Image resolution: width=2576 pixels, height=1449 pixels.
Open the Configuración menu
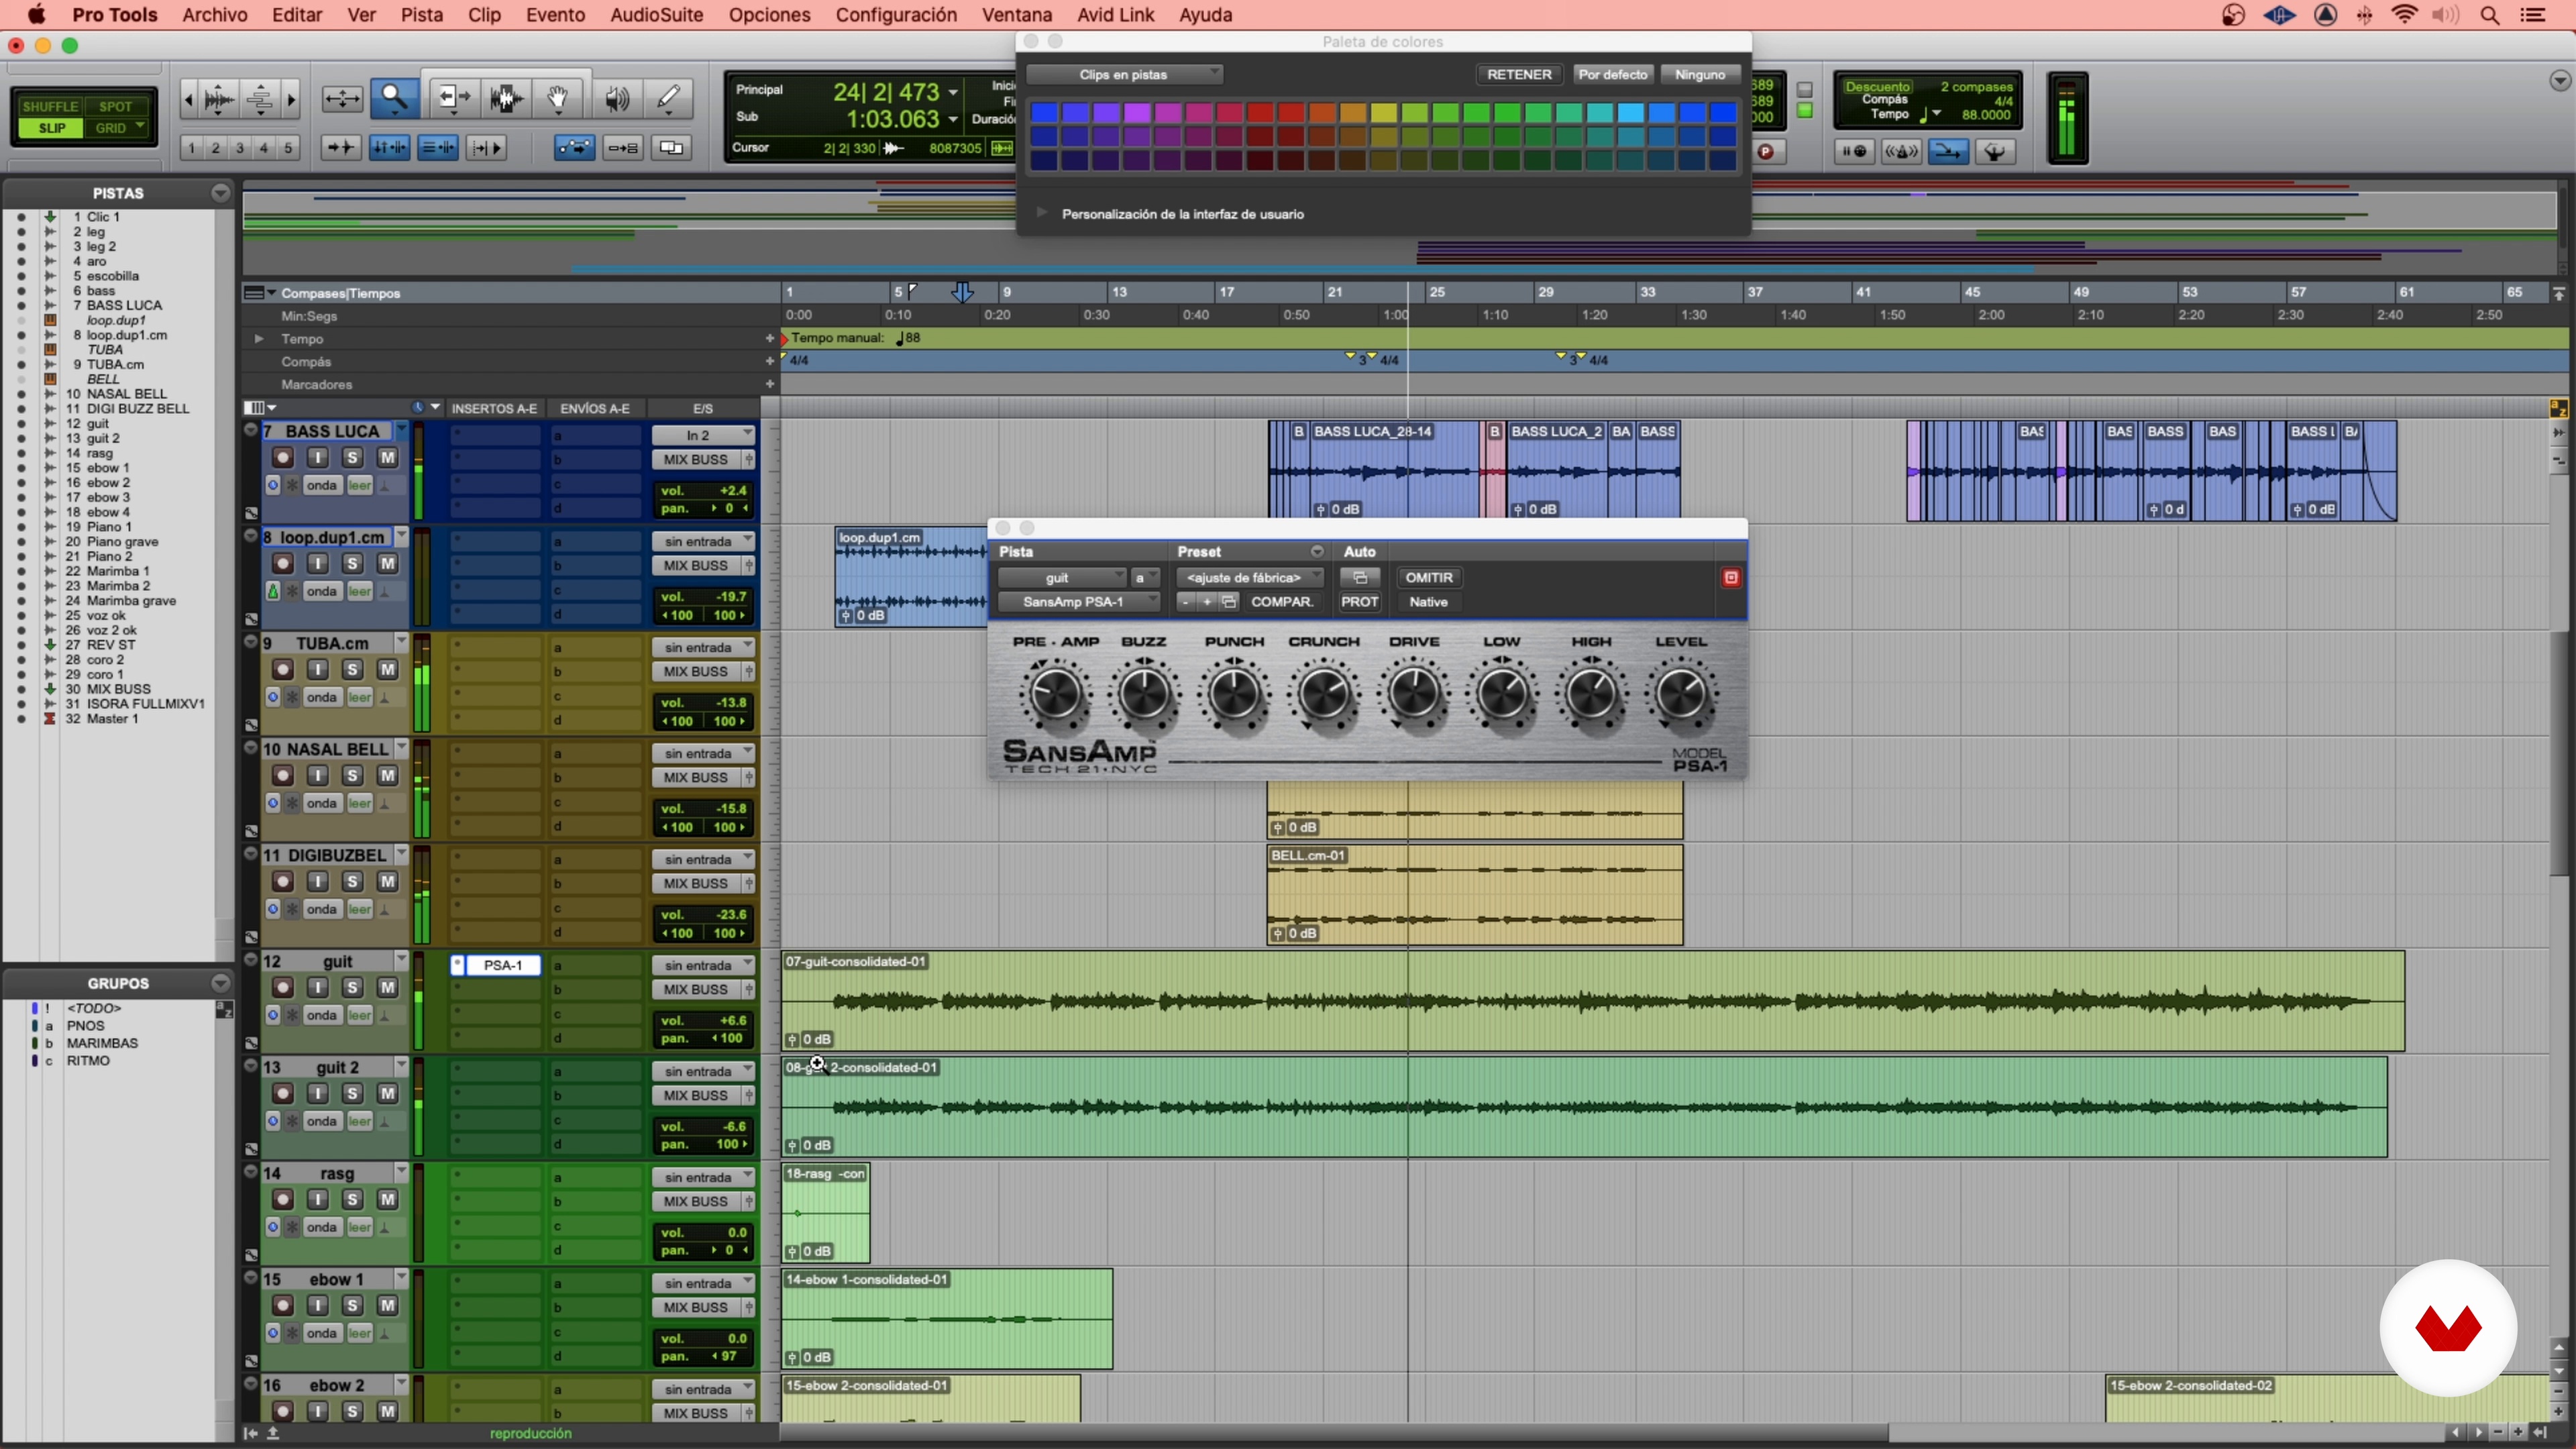pos(896,15)
